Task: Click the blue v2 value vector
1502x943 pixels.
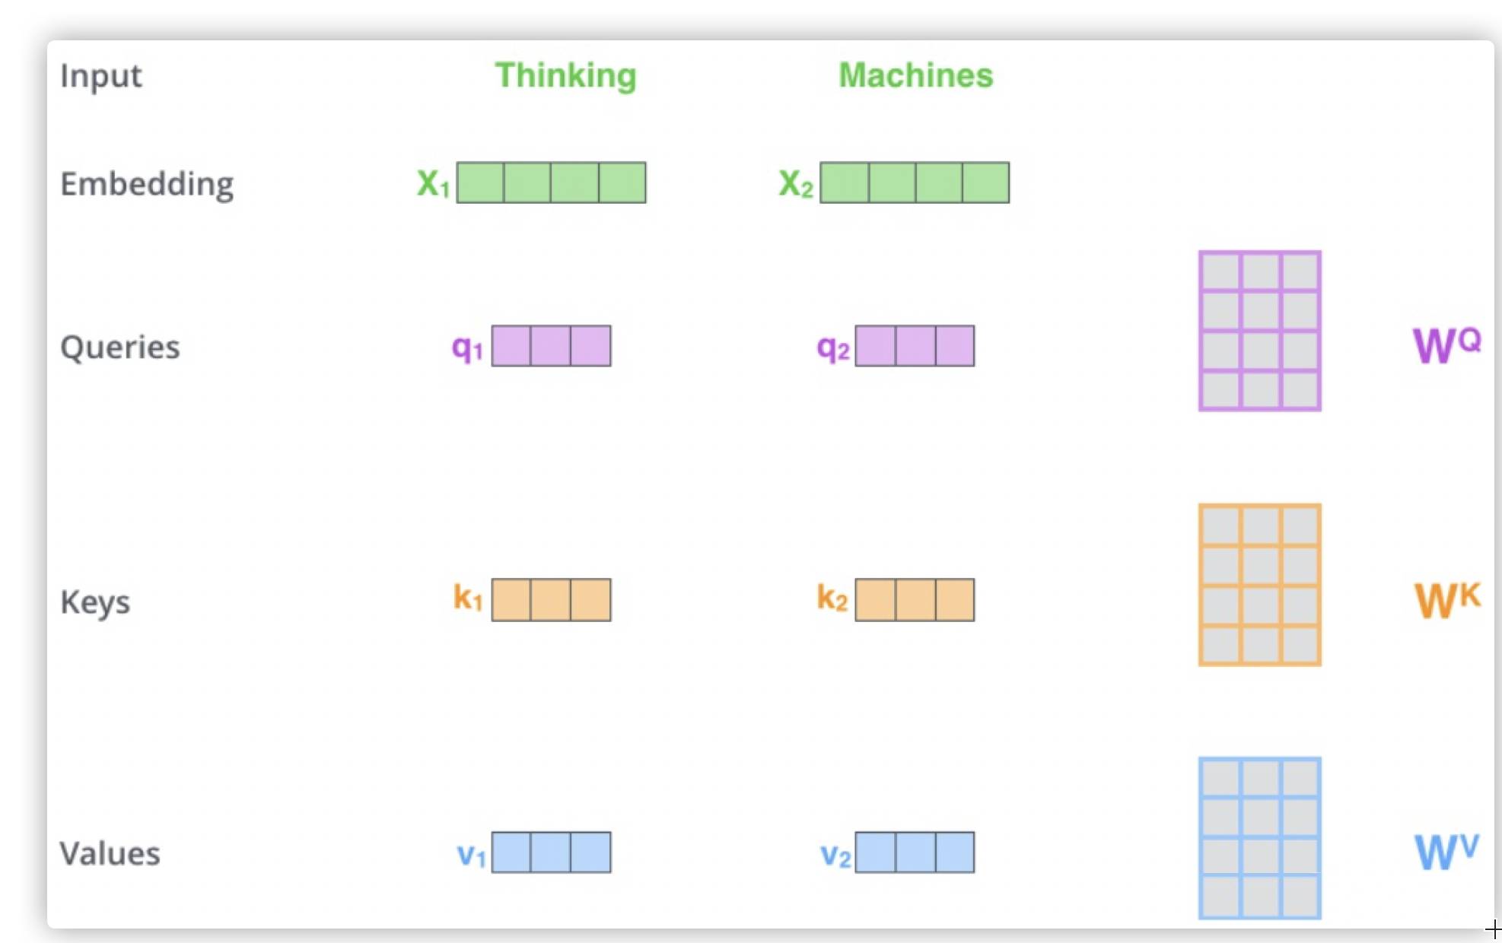Action: click(915, 853)
